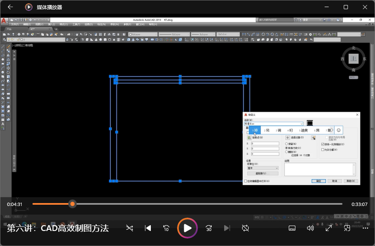375x246 pixels.
Task: Open the block name combo box dropdown
Action: click(x=301, y=124)
